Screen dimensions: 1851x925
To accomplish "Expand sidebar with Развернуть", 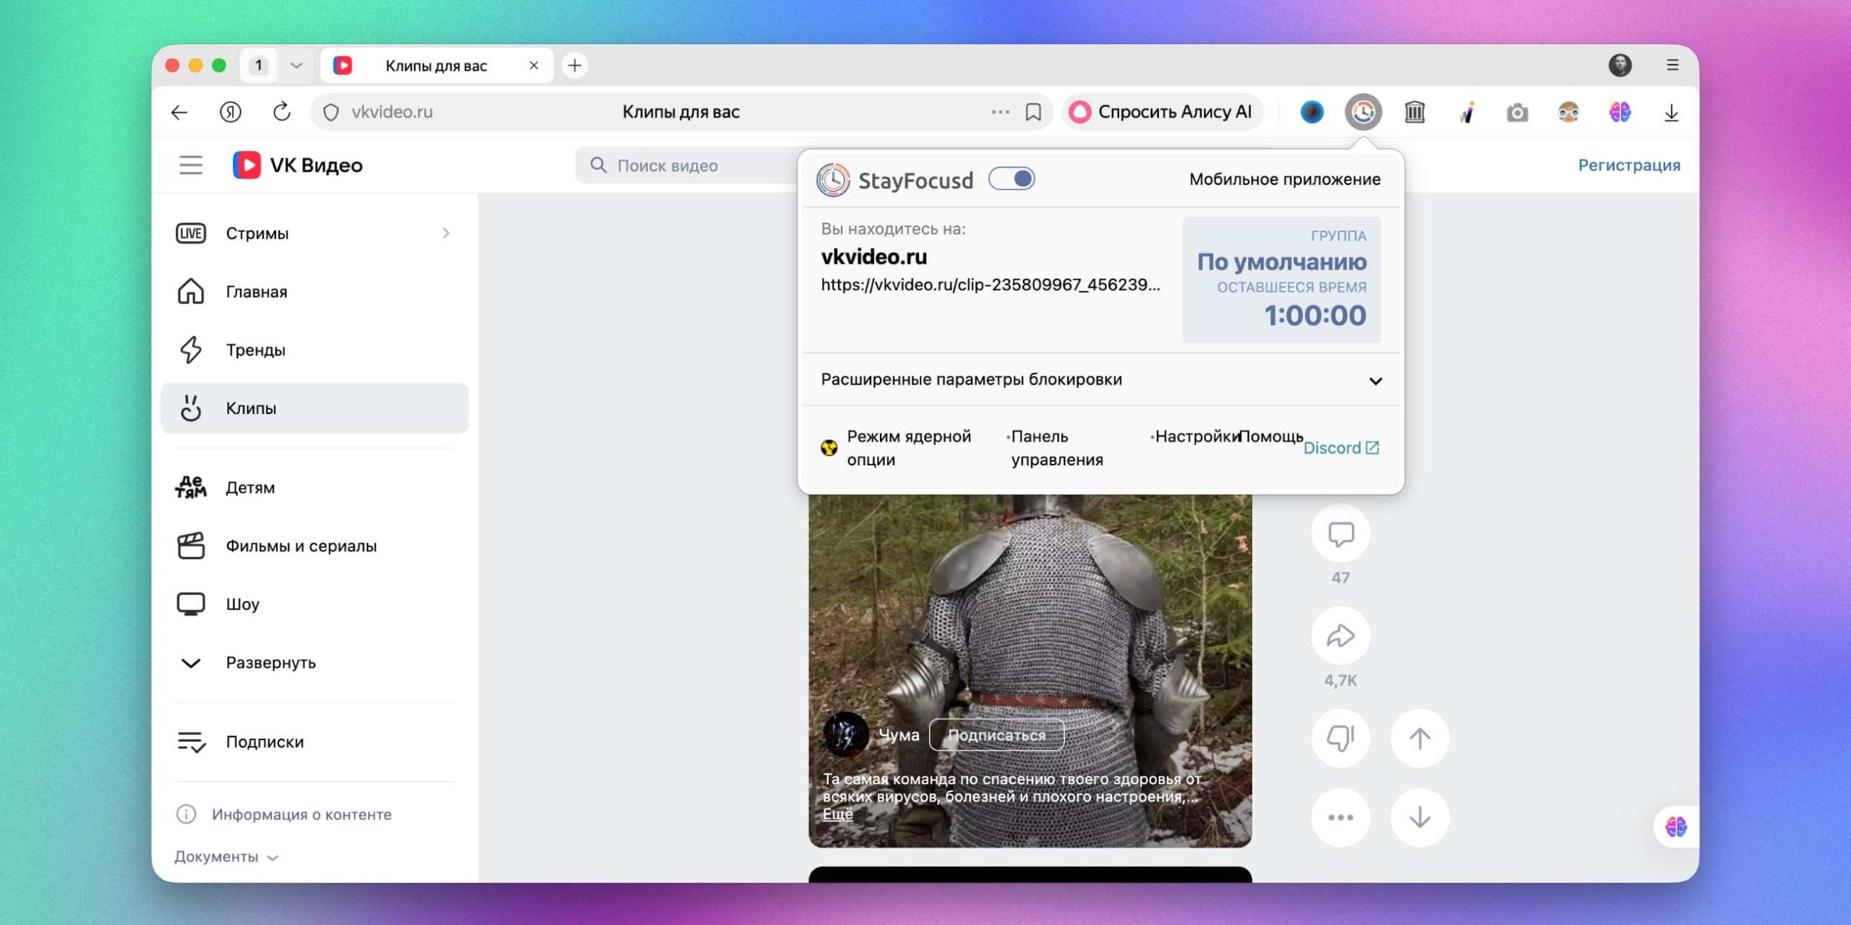I will click(315, 663).
